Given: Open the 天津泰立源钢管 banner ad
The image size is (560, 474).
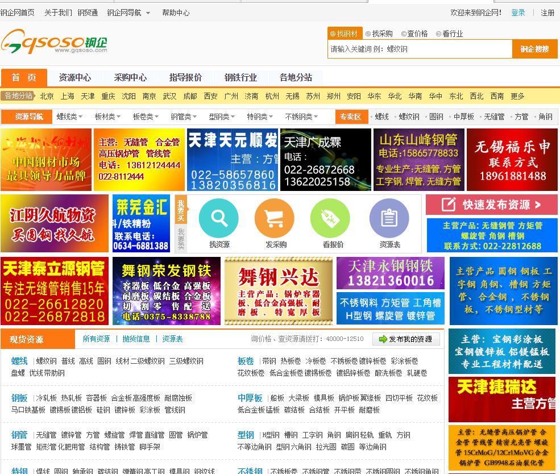Looking at the screenshot, I should 55,291.
